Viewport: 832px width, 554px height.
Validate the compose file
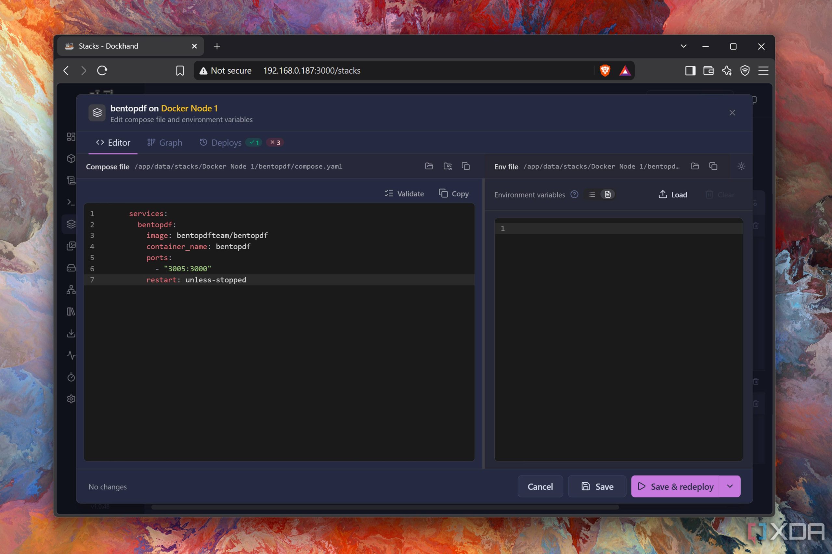(x=404, y=194)
